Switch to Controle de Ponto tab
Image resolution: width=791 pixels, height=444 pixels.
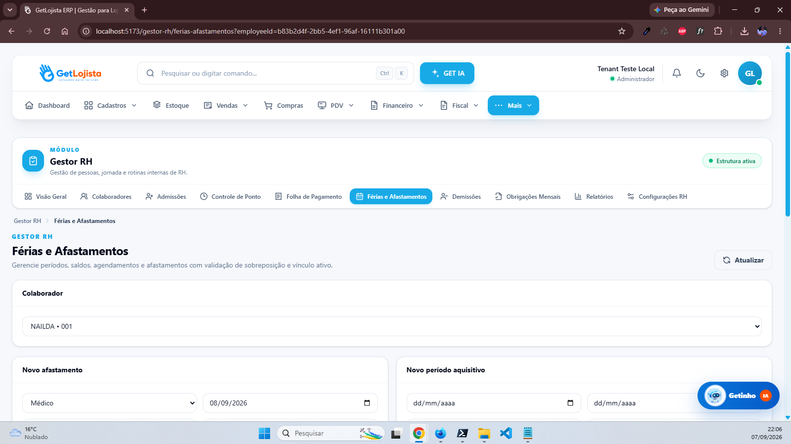(x=230, y=196)
